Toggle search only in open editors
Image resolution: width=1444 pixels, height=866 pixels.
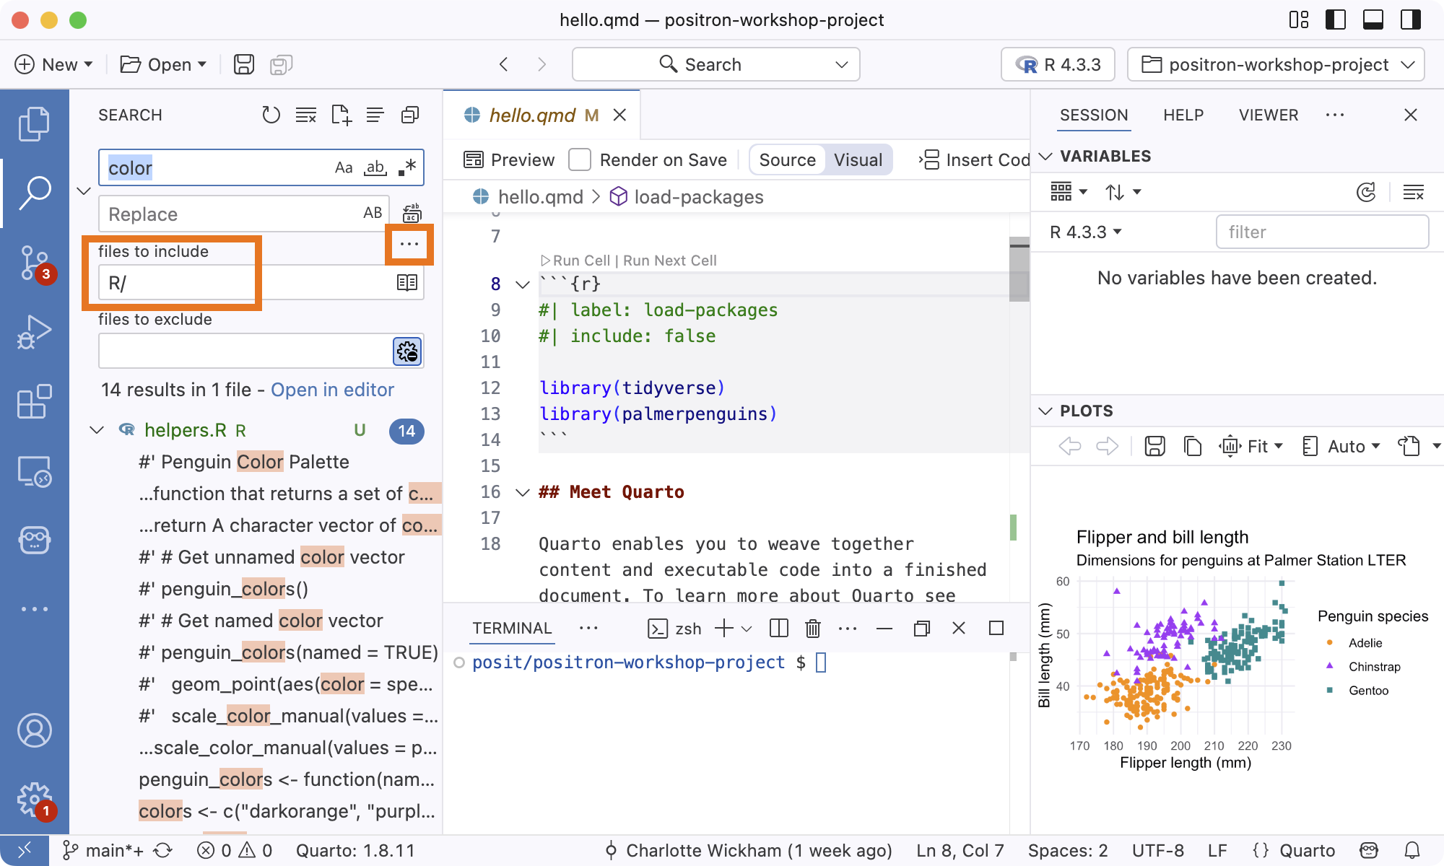tap(407, 282)
